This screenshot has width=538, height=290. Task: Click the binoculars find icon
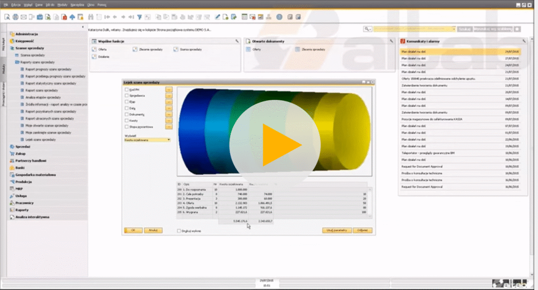click(x=92, y=17)
